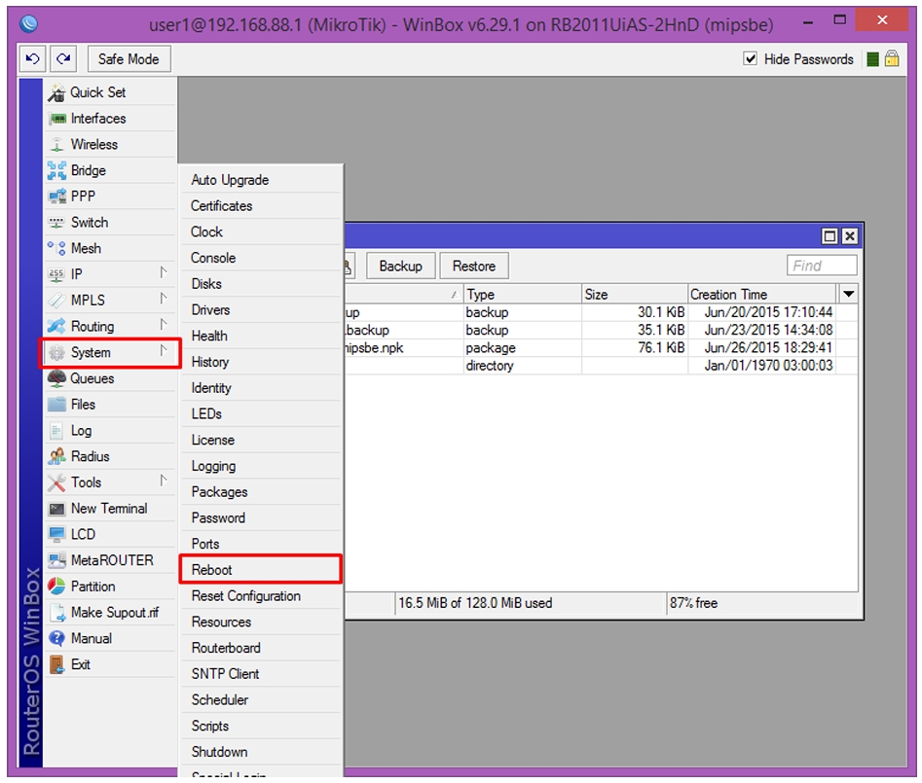The width and height of the screenshot is (922, 783).
Task: Open the LCD settings icon
Action: pyautogui.click(x=57, y=535)
